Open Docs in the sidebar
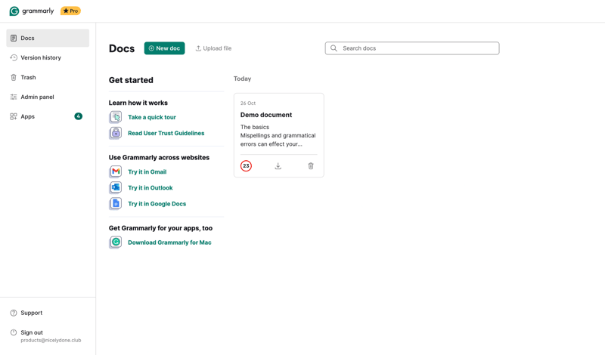The width and height of the screenshot is (605, 355). 48,39
